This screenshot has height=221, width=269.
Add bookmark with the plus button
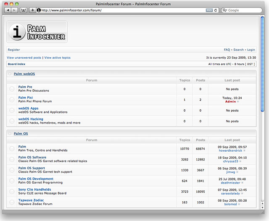point(33,10)
